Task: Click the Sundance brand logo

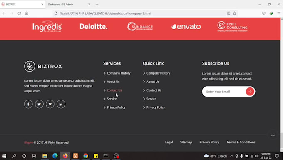Action: click(x=140, y=26)
